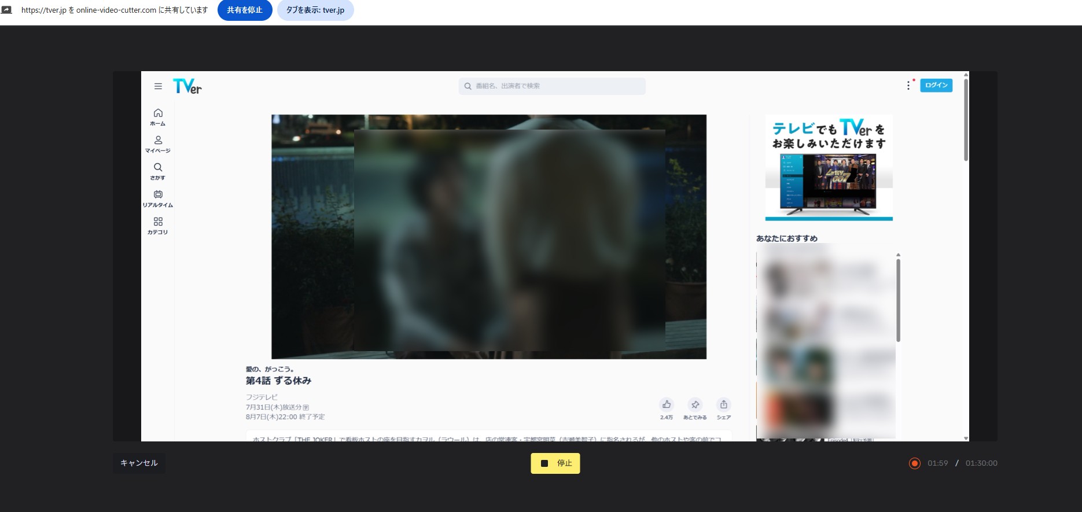Click the TVer logo
The image size is (1082, 512).
point(187,86)
